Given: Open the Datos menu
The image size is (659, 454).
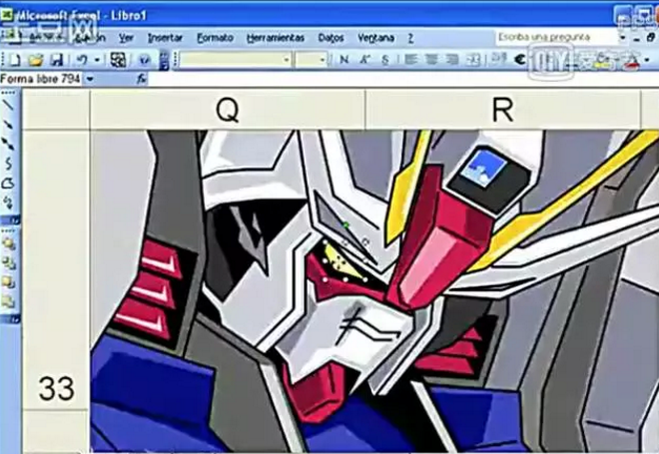Looking at the screenshot, I should pyautogui.click(x=330, y=38).
